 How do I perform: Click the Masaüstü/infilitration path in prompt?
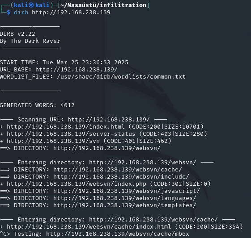(103, 5)
